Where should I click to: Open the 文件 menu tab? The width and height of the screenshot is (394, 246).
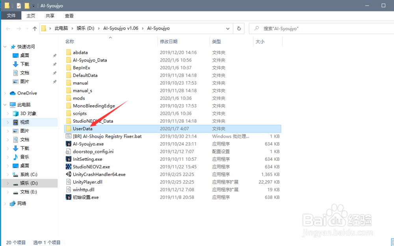(11, 16)
